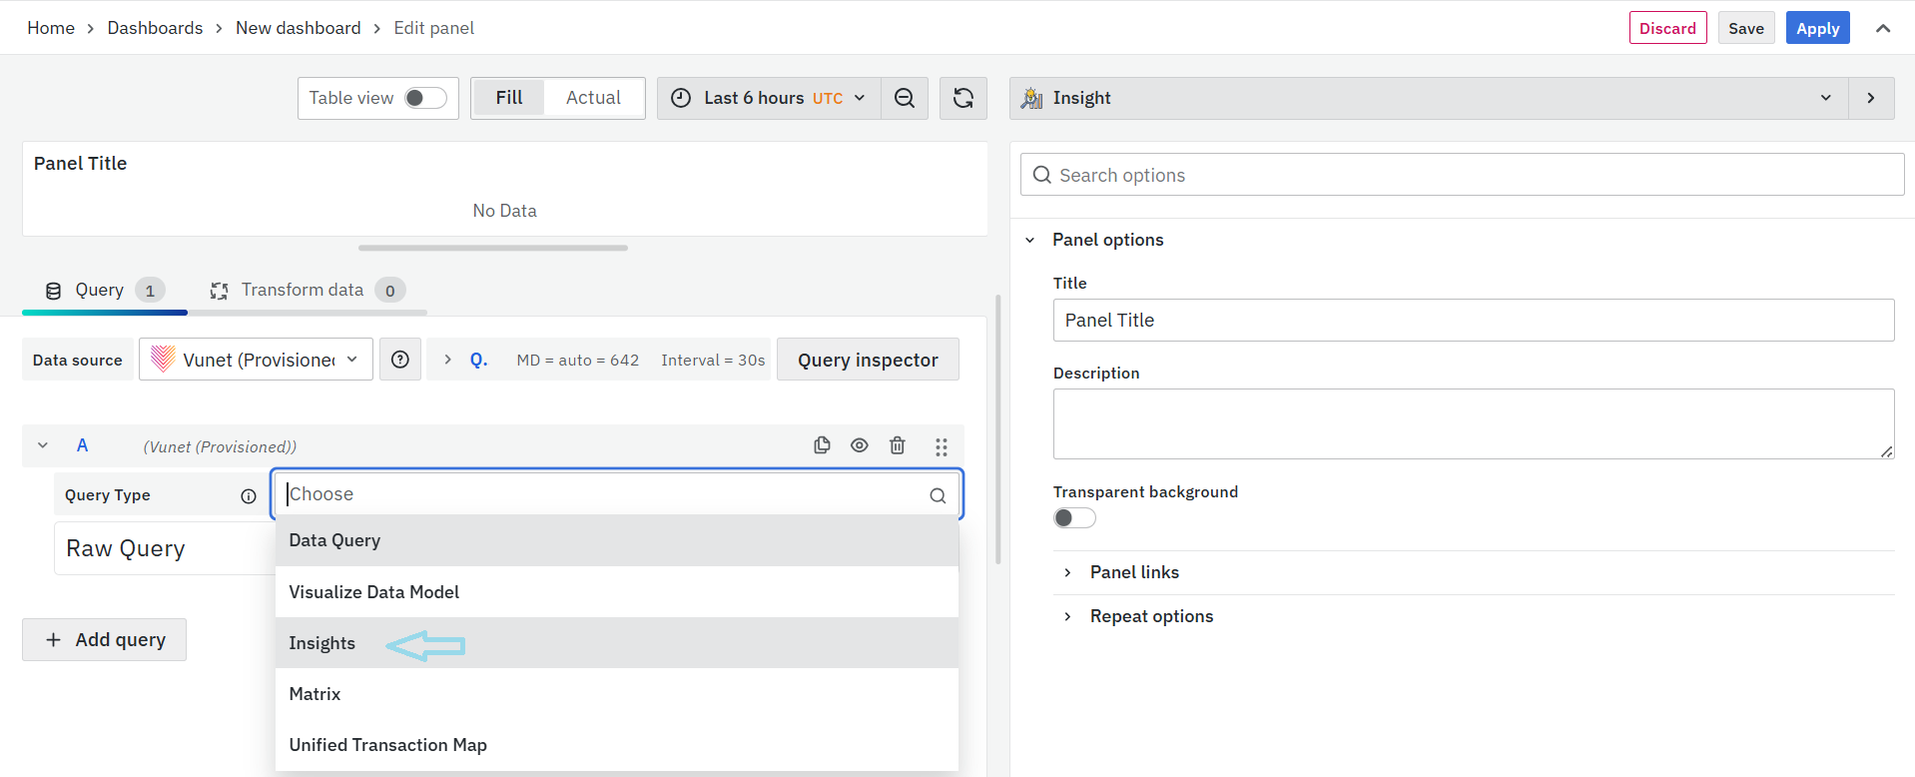Click the drag handle icon for query A
This screenshot has height=777, width=1915.
941,446
